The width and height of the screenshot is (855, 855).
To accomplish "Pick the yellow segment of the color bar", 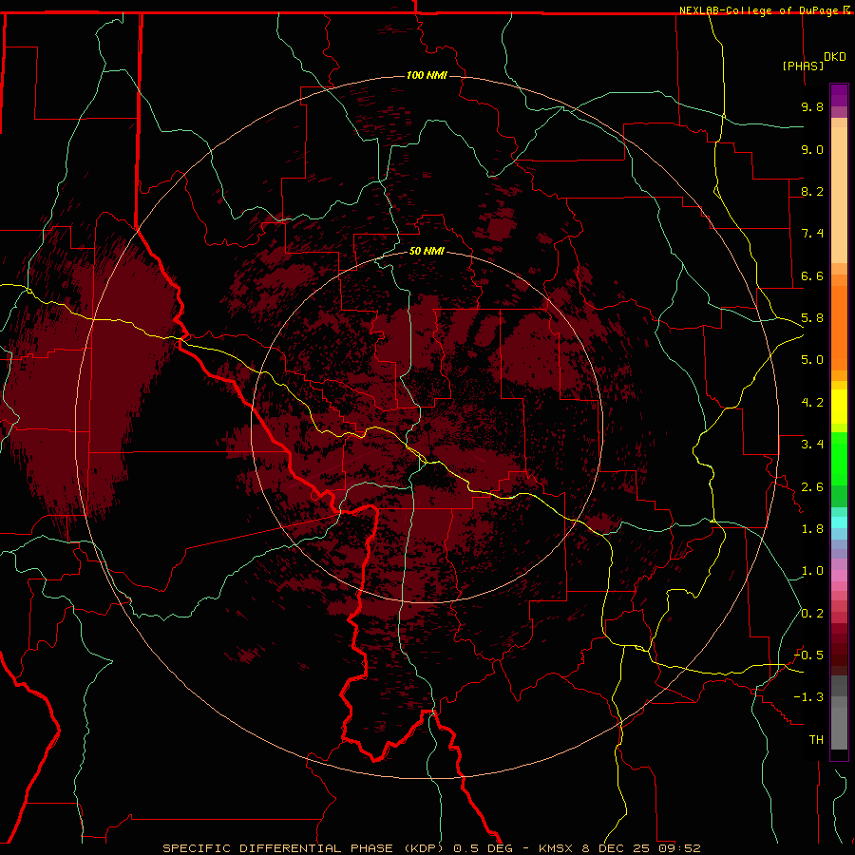I will coord(839,407).
